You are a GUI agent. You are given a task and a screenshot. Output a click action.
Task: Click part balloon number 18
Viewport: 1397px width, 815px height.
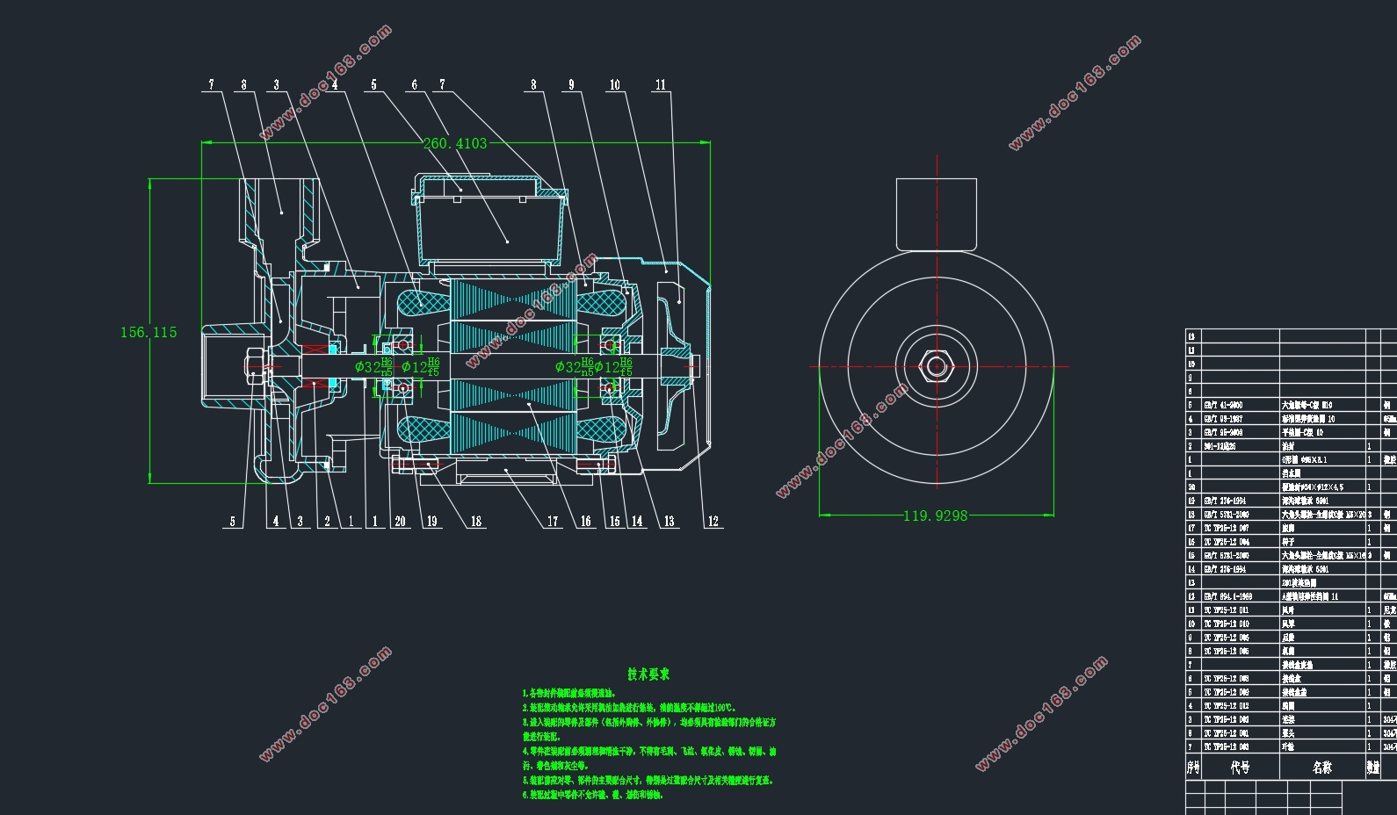pos(475,521)
